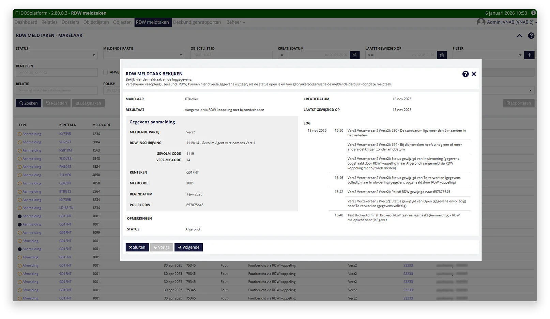Expand the Meldende partij dropdown
The height and width of the screenshot is (319, 550).
pos(144,55)
